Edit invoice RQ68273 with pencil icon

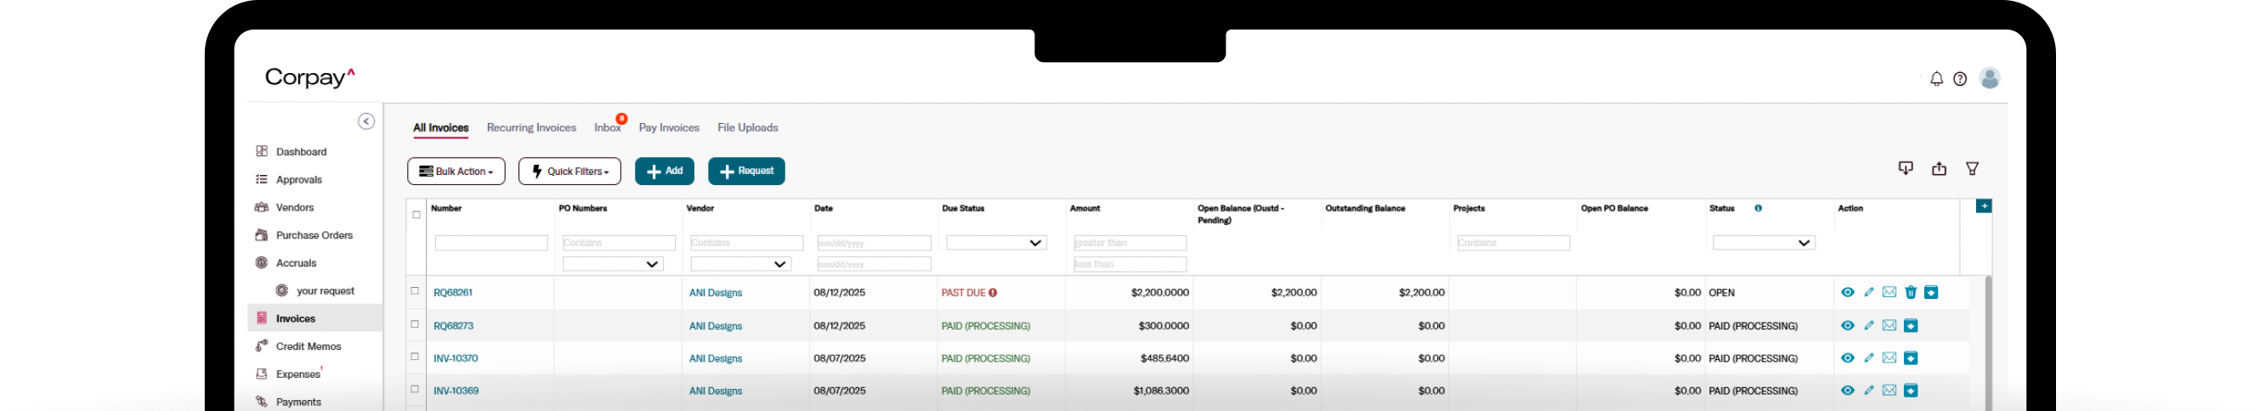click(x=1869, y=326)
